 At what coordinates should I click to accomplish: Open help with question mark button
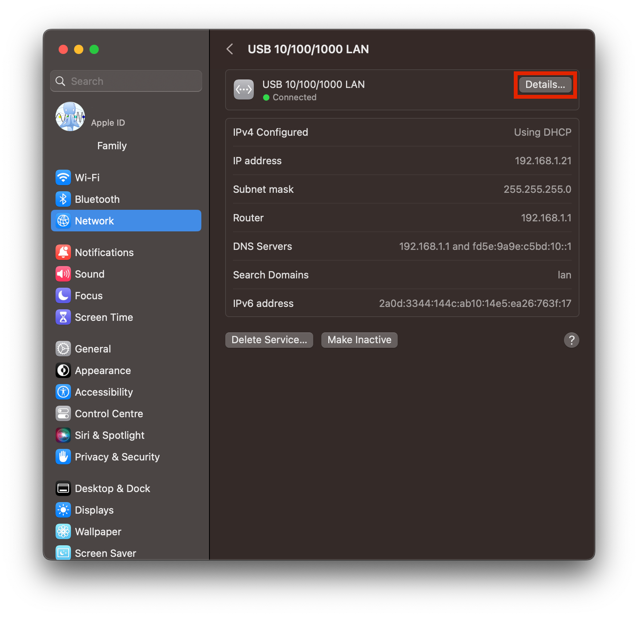[x=571, y=340]
